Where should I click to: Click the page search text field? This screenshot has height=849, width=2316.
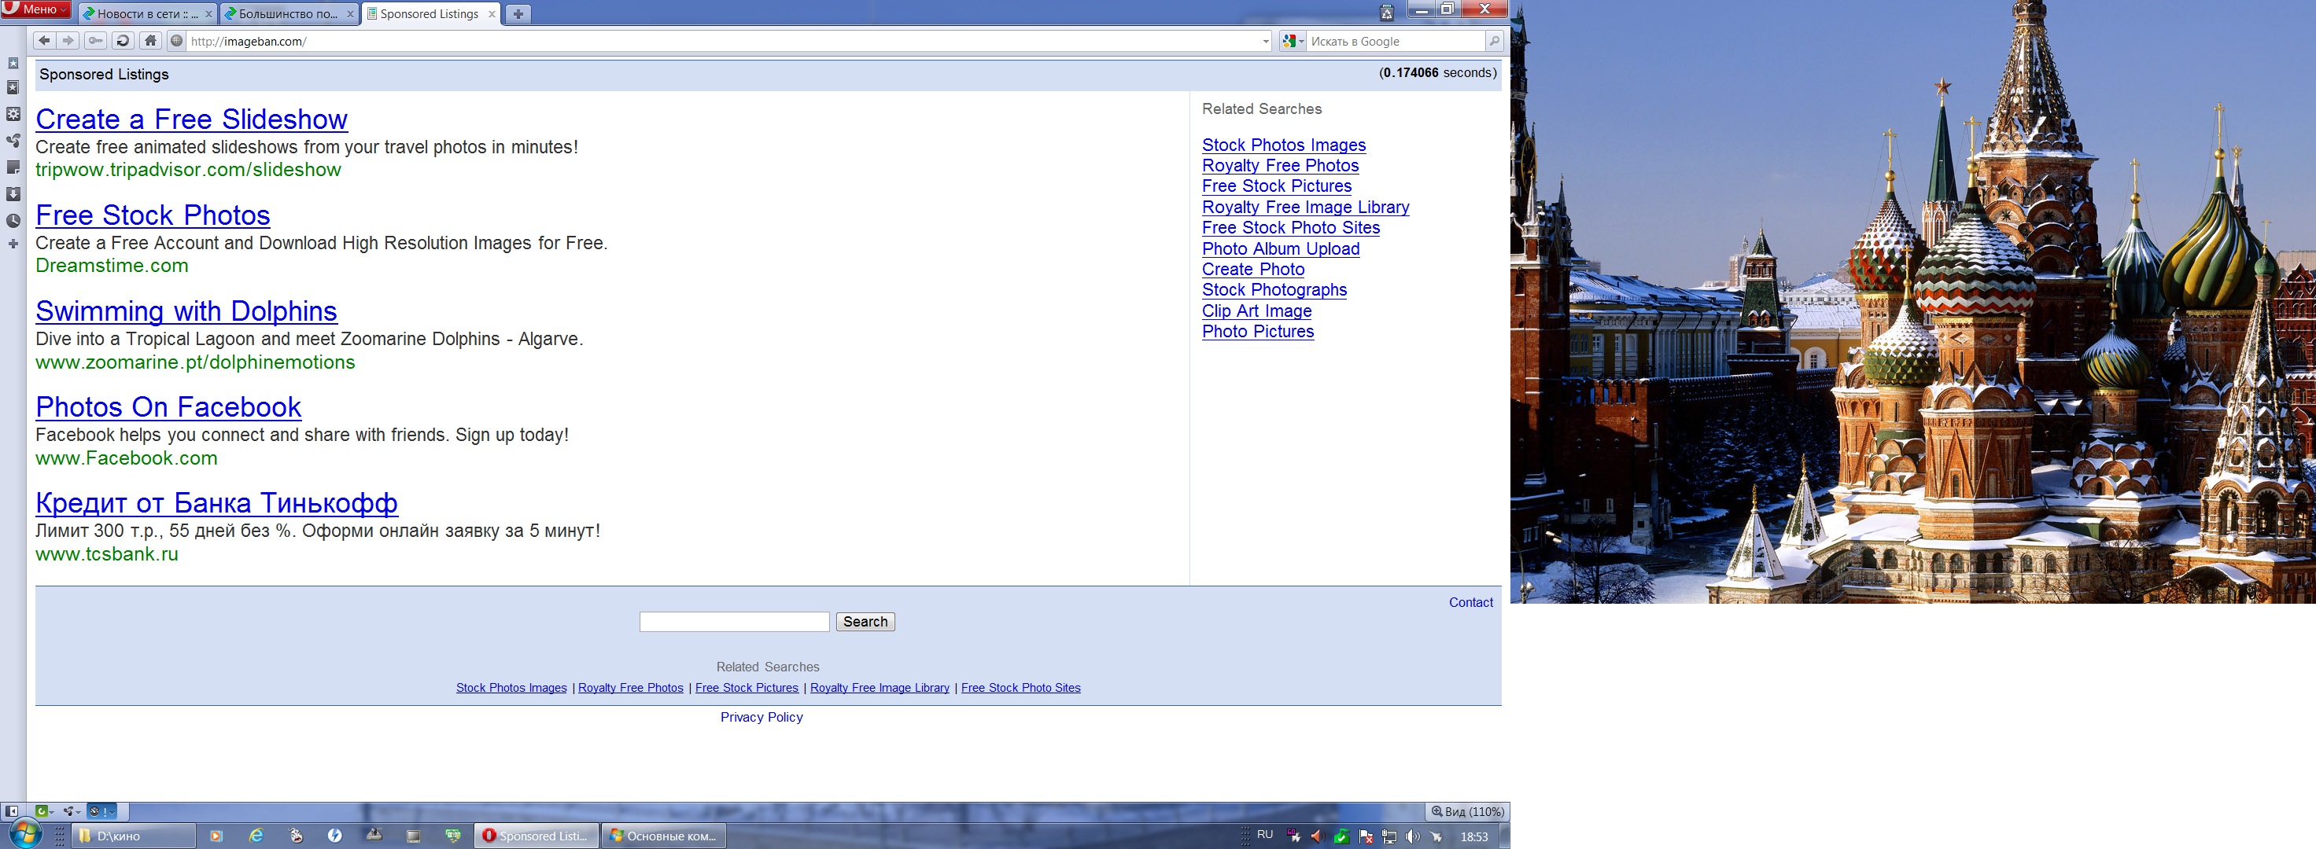(734, 622)
